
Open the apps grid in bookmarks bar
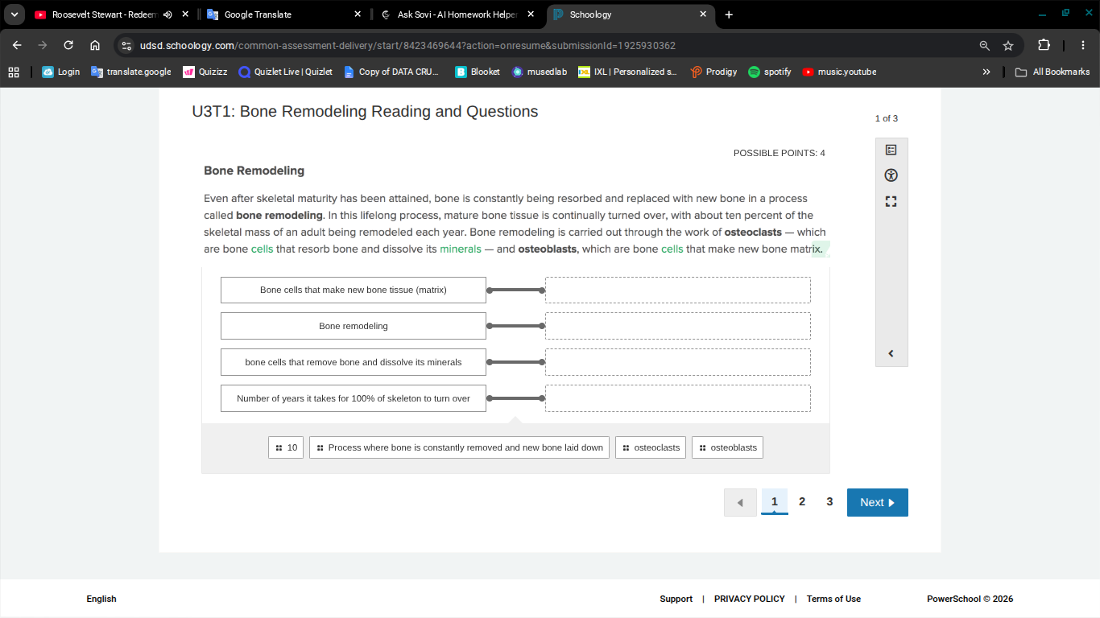coord(14,72)
